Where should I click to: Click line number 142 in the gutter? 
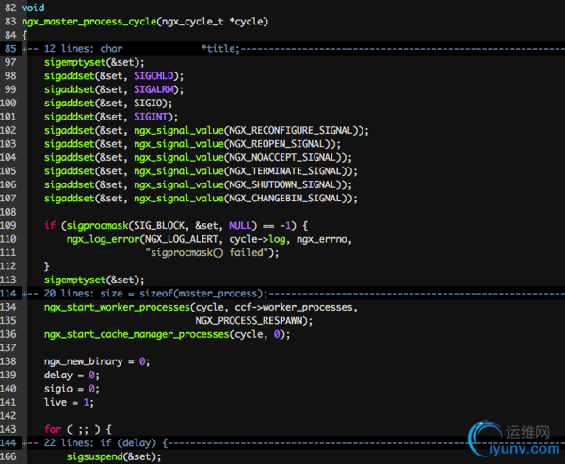click(x=8, y=416)
